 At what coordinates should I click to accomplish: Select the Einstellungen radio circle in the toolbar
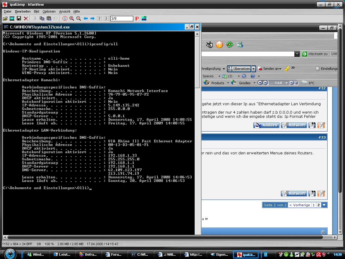[x=317, y=69]
